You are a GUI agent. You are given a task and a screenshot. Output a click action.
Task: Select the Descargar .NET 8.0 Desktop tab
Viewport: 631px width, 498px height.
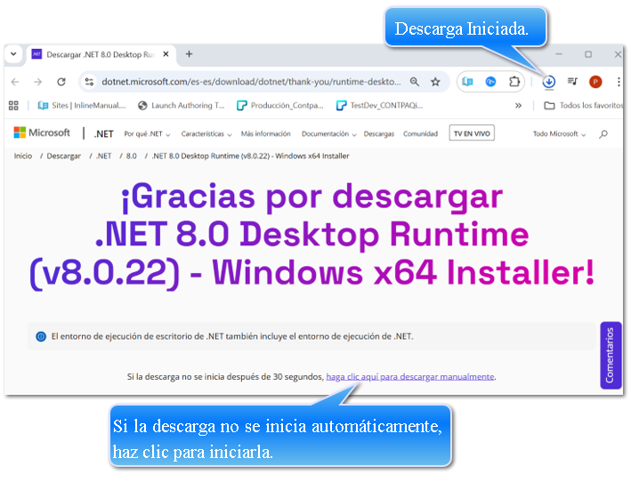101,55
